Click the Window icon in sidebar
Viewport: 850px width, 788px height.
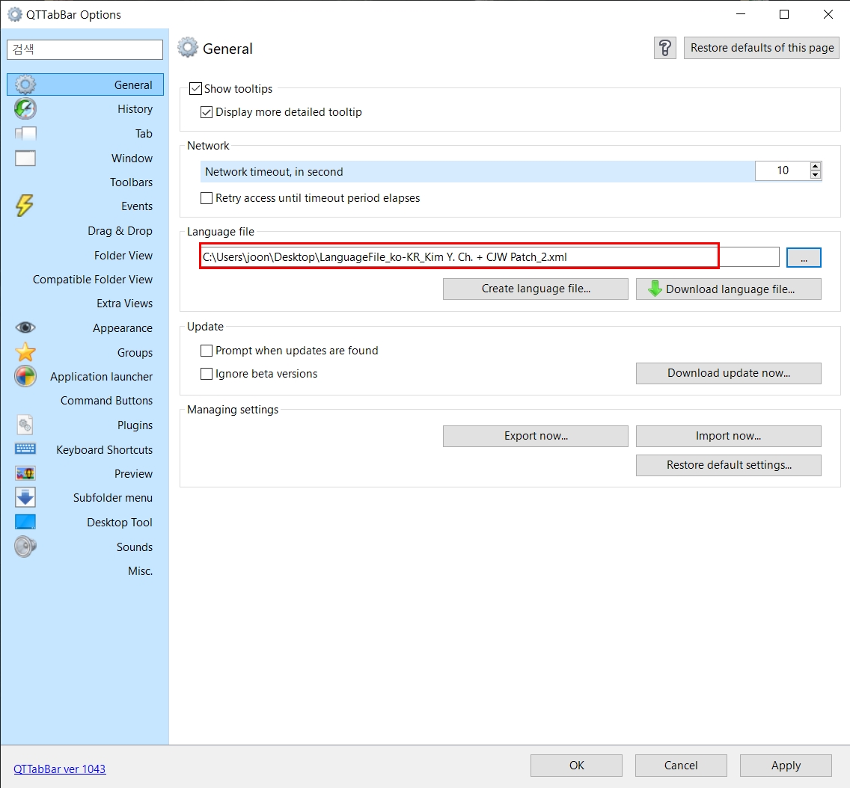tap(25, 158)
